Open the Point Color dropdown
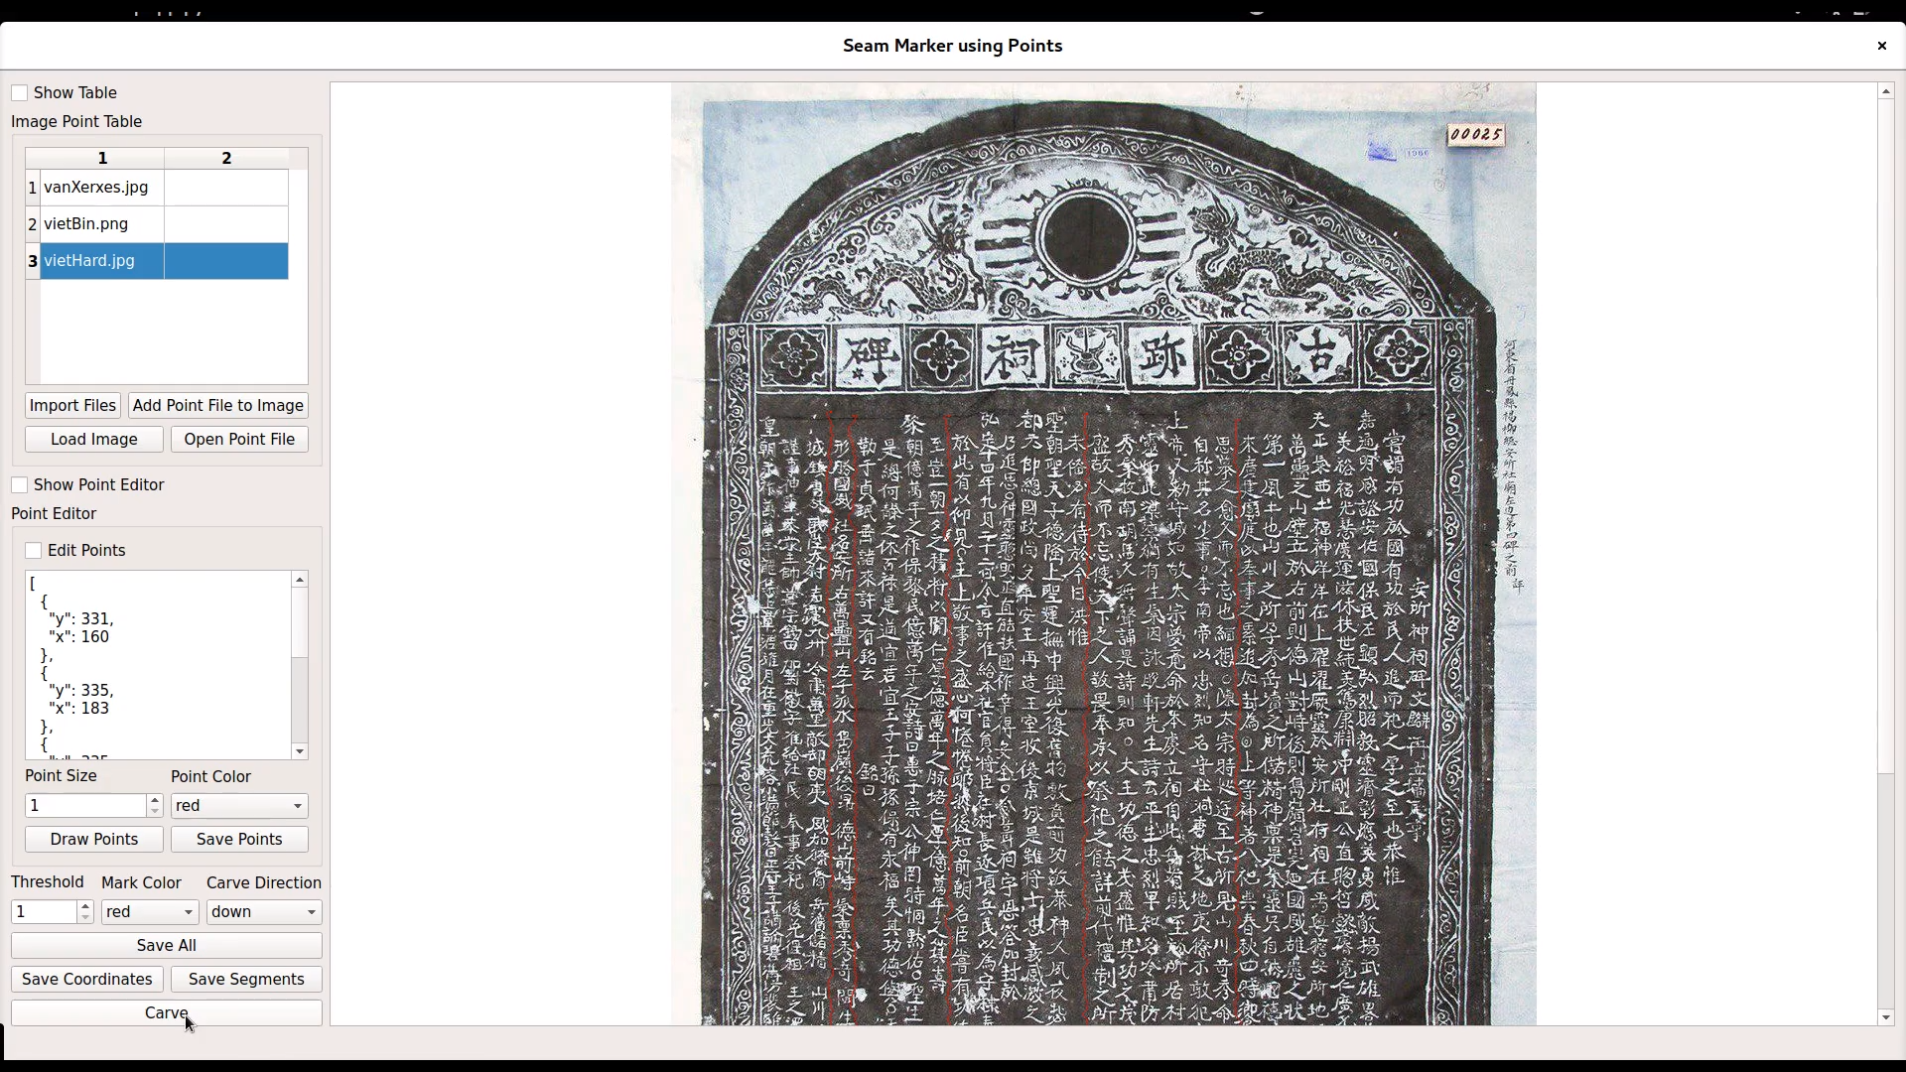This screenshot has width=1906, height=1072. point(238,806)
